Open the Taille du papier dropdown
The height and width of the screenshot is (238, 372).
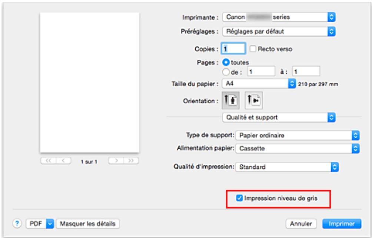coord(259,83)
